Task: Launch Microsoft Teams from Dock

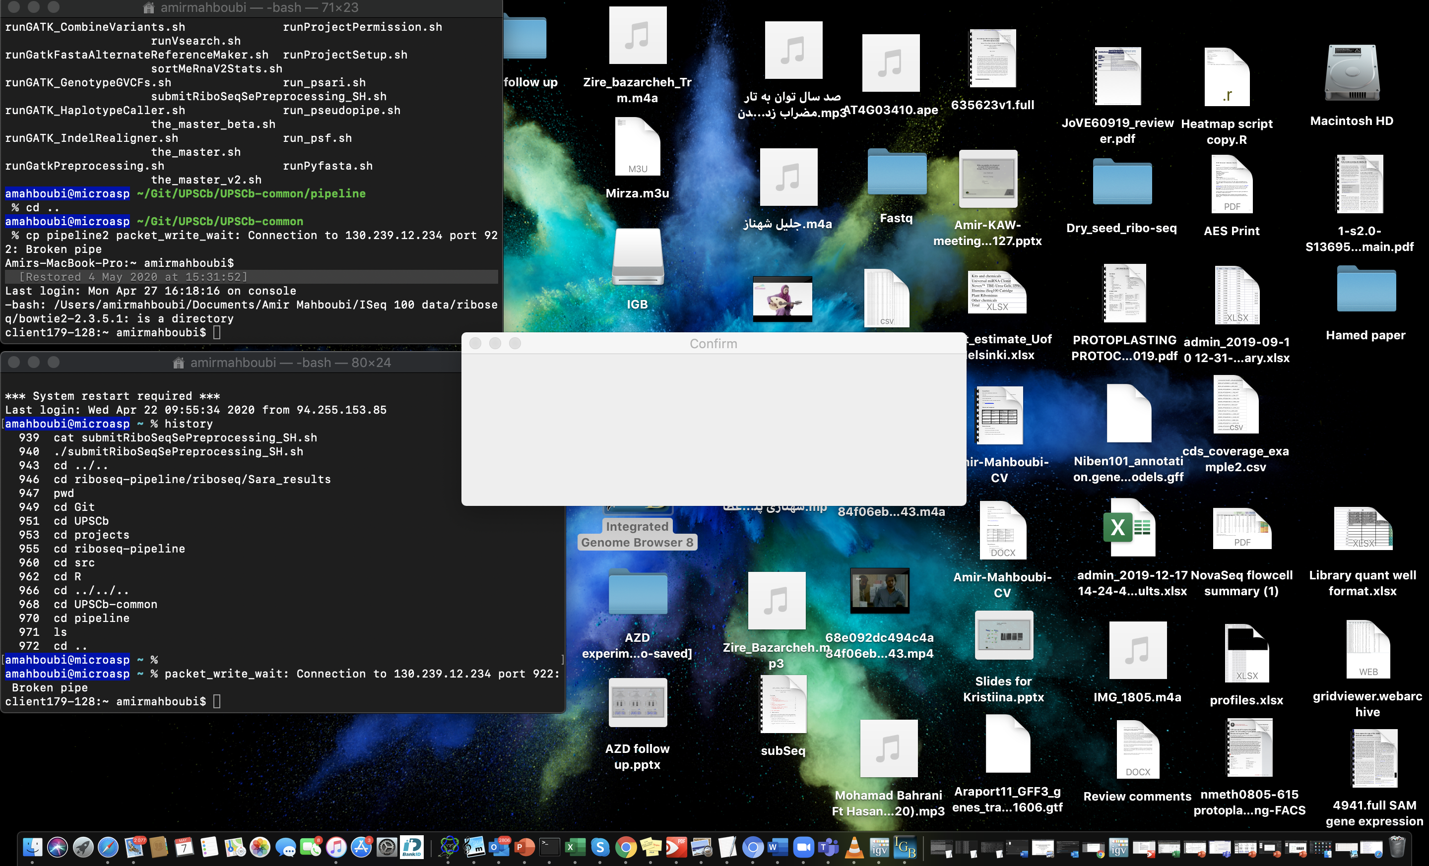Action: [828, 848]
